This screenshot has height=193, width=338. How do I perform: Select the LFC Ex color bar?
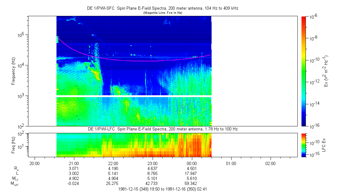click(304, 145)
